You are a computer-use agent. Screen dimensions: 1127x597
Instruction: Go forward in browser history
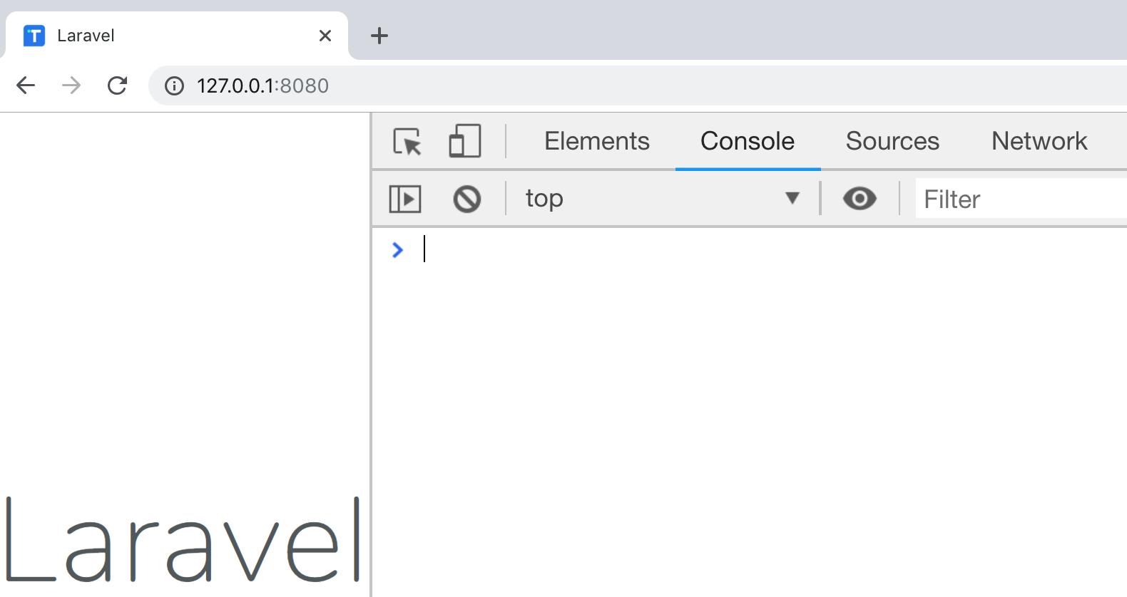[x=71, y=85]
